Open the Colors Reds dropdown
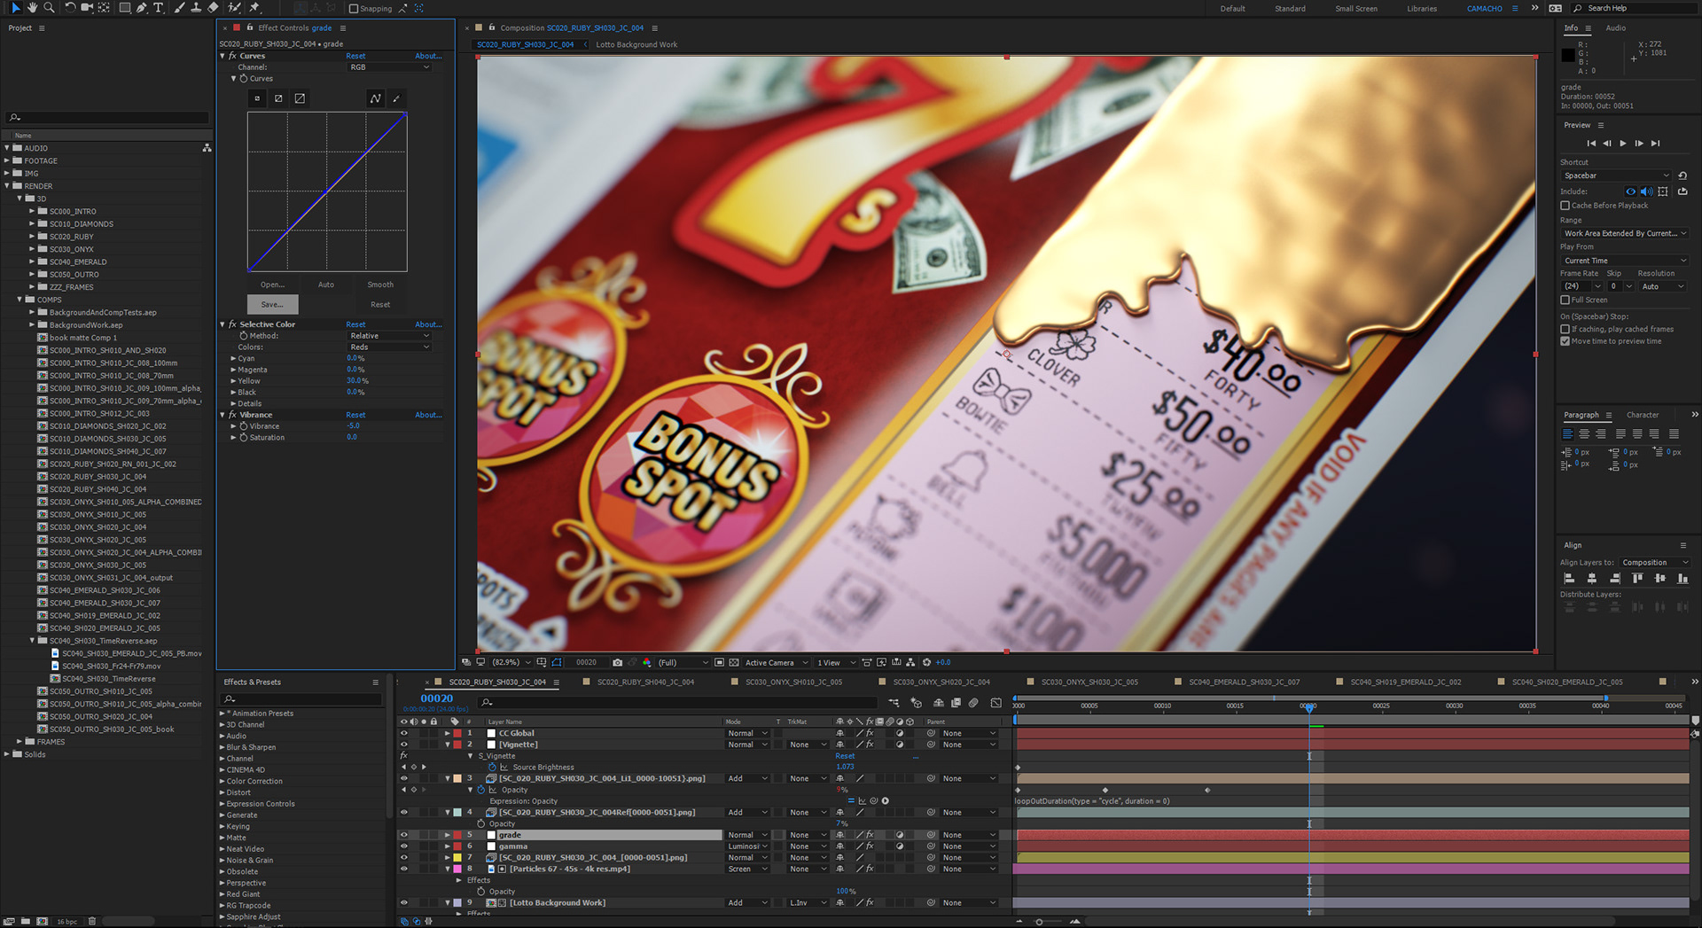The image size is (1702, 928). [389, 347]
